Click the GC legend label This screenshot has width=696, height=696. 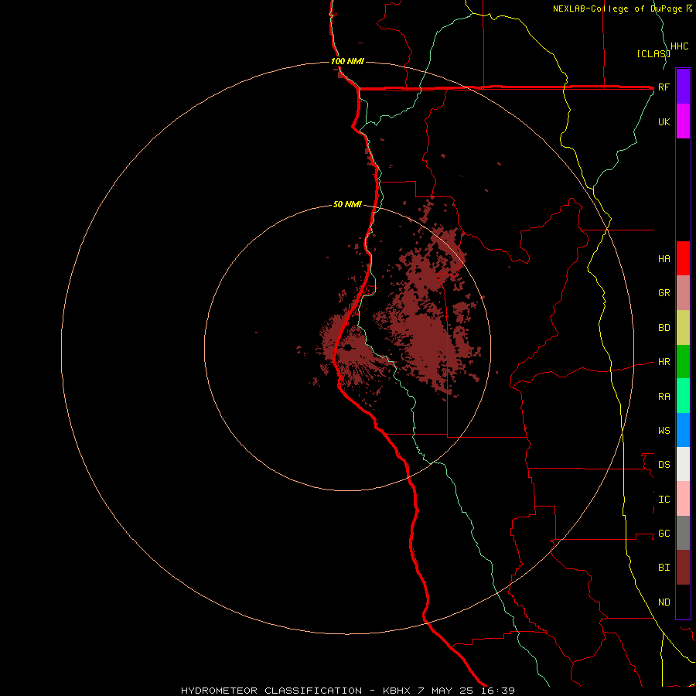pyautogui.click(x=664, y=534)
